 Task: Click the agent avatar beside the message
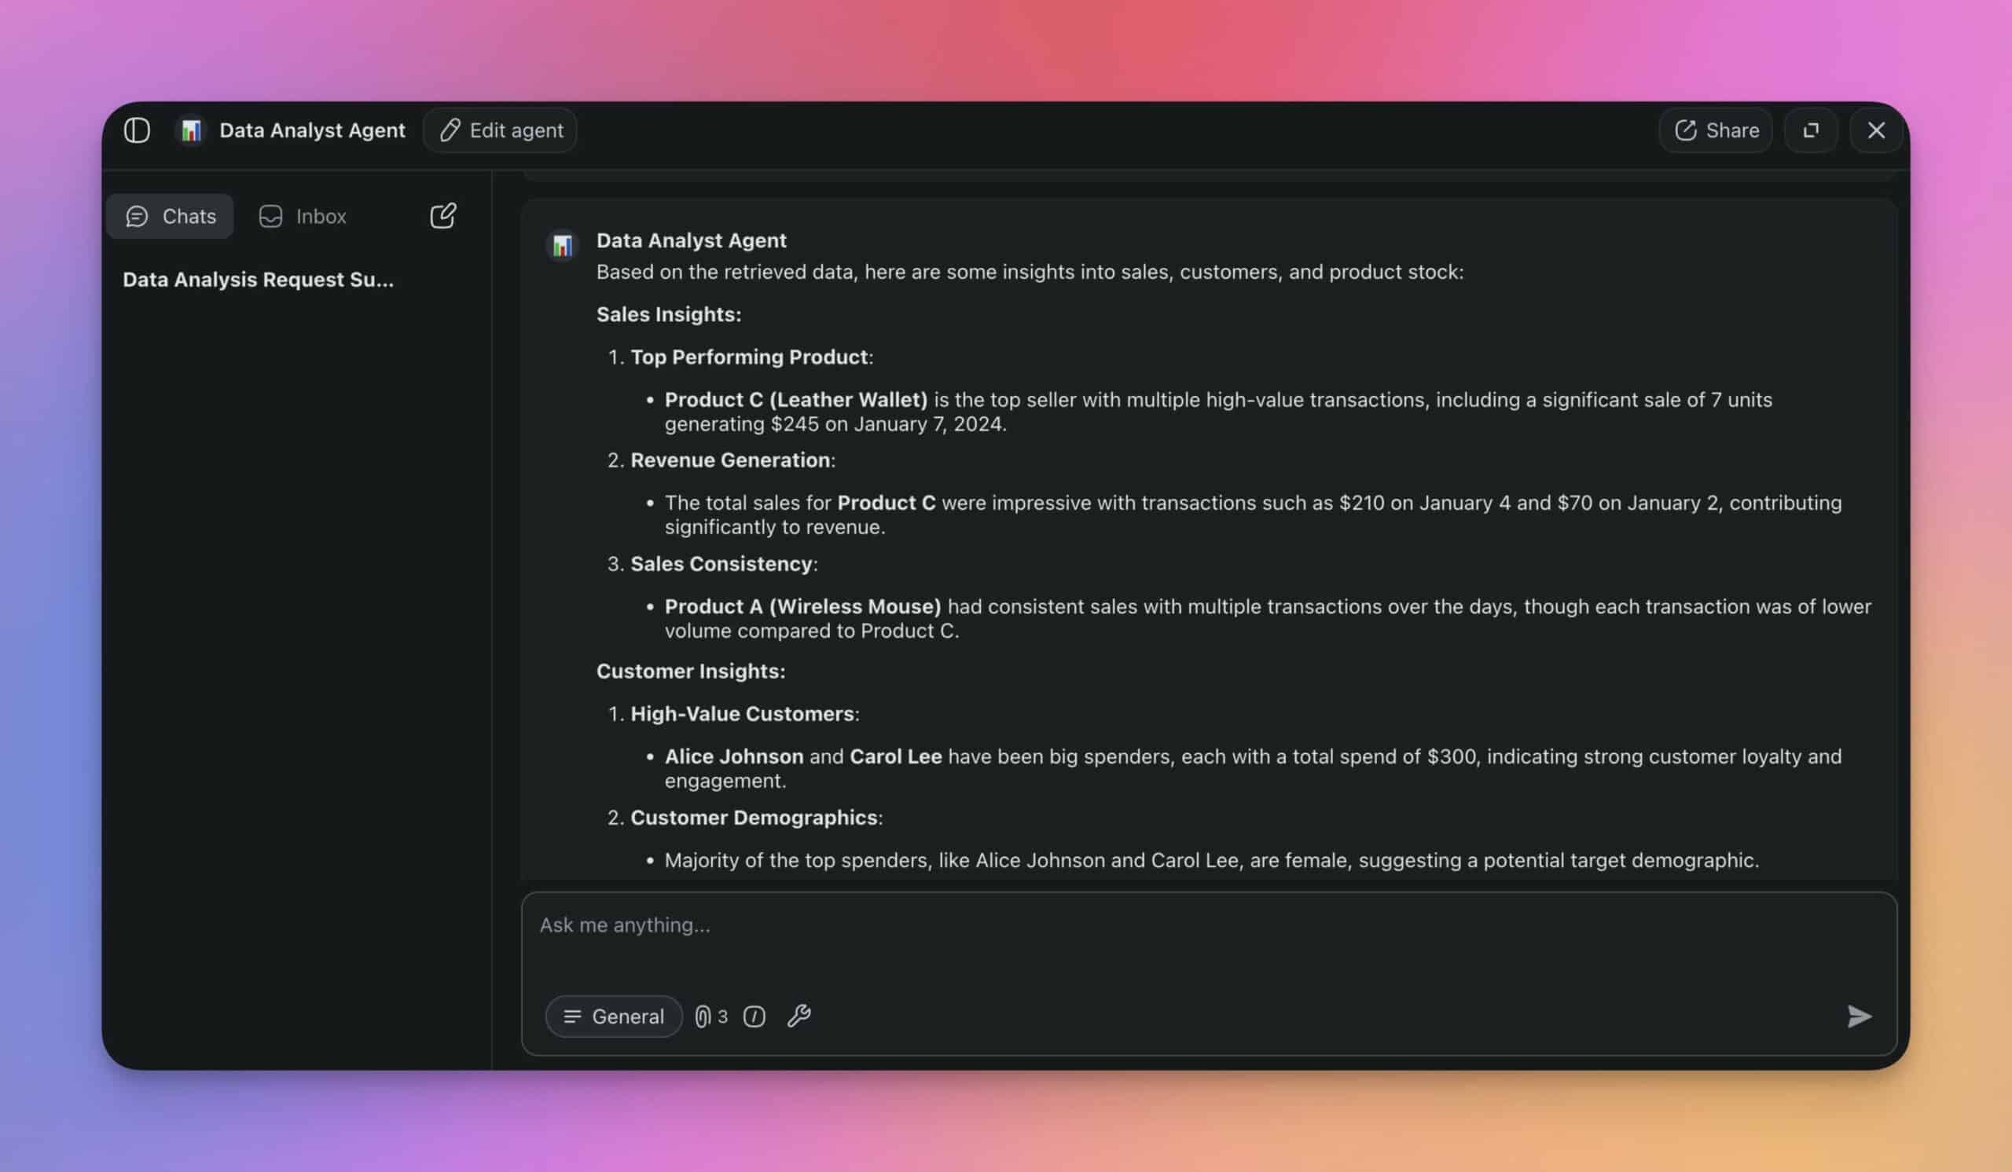point(562,245)
